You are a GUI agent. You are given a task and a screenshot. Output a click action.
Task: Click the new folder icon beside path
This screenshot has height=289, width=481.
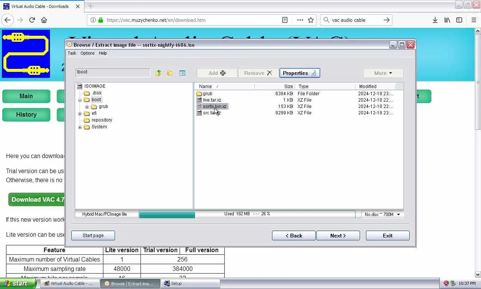170,73
